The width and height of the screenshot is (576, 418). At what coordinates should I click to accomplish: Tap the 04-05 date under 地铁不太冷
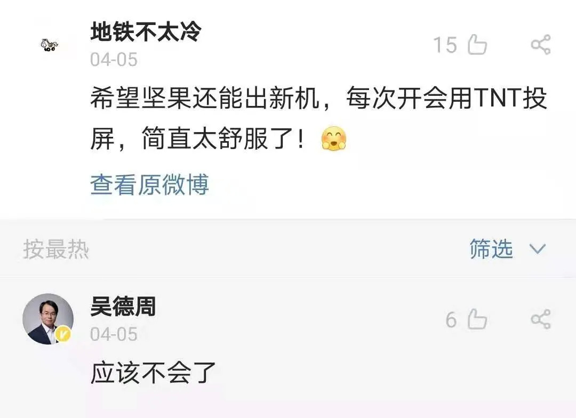point(114,60)
